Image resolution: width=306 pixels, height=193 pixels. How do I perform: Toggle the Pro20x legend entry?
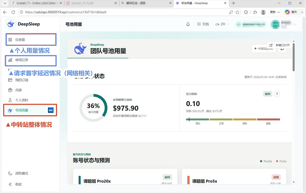pos(266,161)
